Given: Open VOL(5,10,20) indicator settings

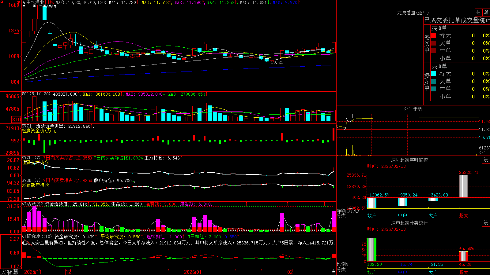Looking at the screenshot, I should coord(36,94).
